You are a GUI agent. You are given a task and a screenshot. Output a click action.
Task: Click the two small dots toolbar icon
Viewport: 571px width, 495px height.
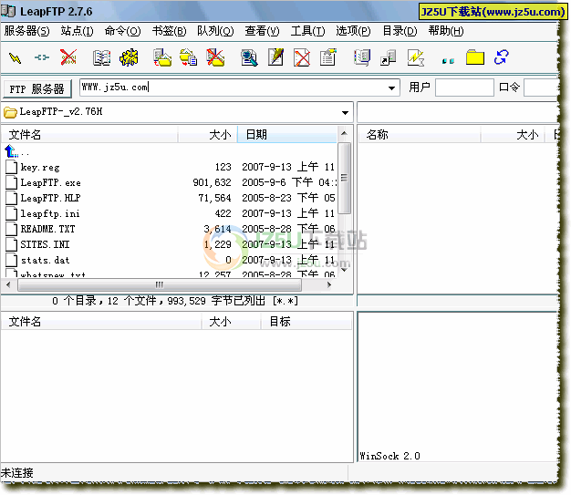click(x=448, y=61)
